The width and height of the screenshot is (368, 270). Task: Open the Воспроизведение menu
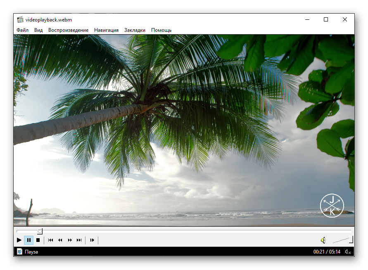pyautogui.click(x=68, y=30)
